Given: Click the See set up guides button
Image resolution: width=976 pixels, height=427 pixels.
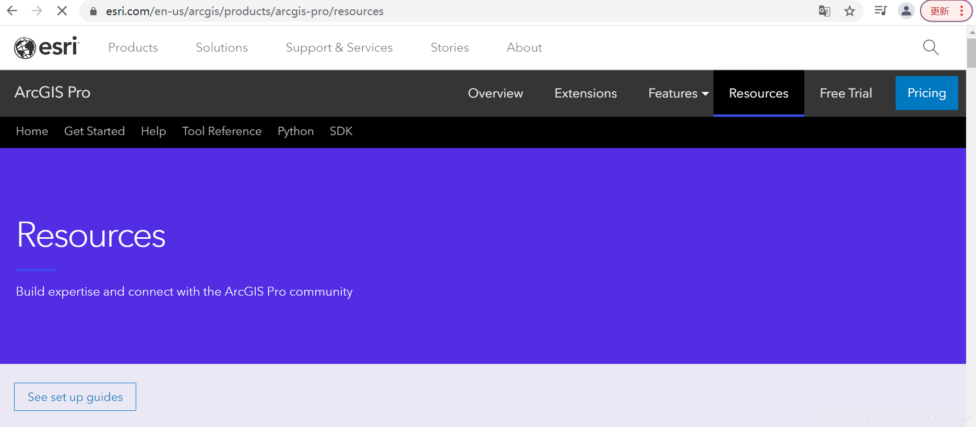Looking at the screenshot, I should coord(75,397).
